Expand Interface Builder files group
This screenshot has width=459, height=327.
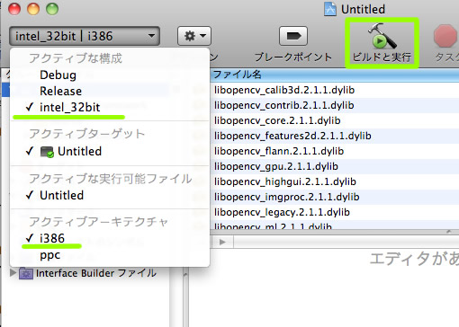coord(13,273)
